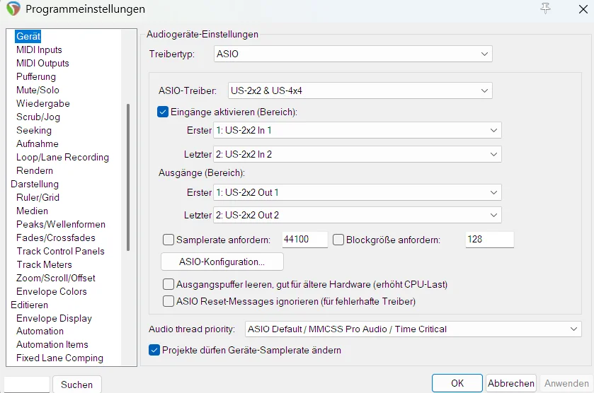Expand the first input Erster dropdown

tap(358, 130)
